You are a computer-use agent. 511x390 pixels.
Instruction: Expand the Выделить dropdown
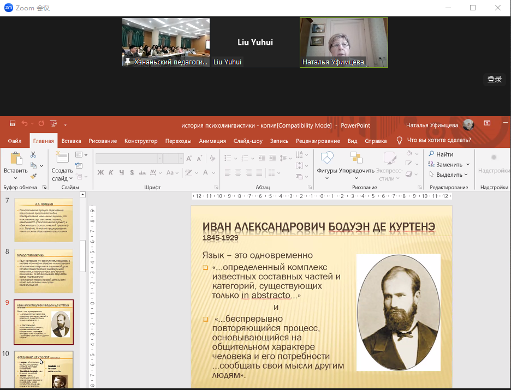point(466,175)
